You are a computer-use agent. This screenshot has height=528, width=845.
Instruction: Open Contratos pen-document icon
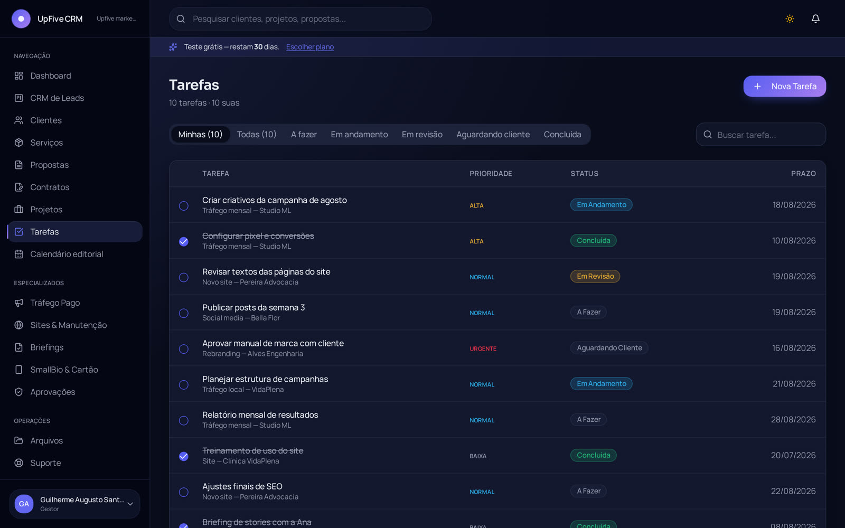(x=19, y=187)
